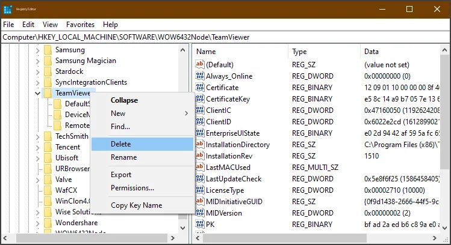The image size is (451, 245).
Task: Click values pane vertical scrollbar thumb
Action: click(x=444, y=112)
